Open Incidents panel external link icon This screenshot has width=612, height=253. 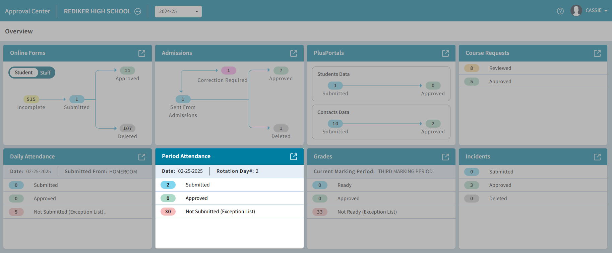597,157
